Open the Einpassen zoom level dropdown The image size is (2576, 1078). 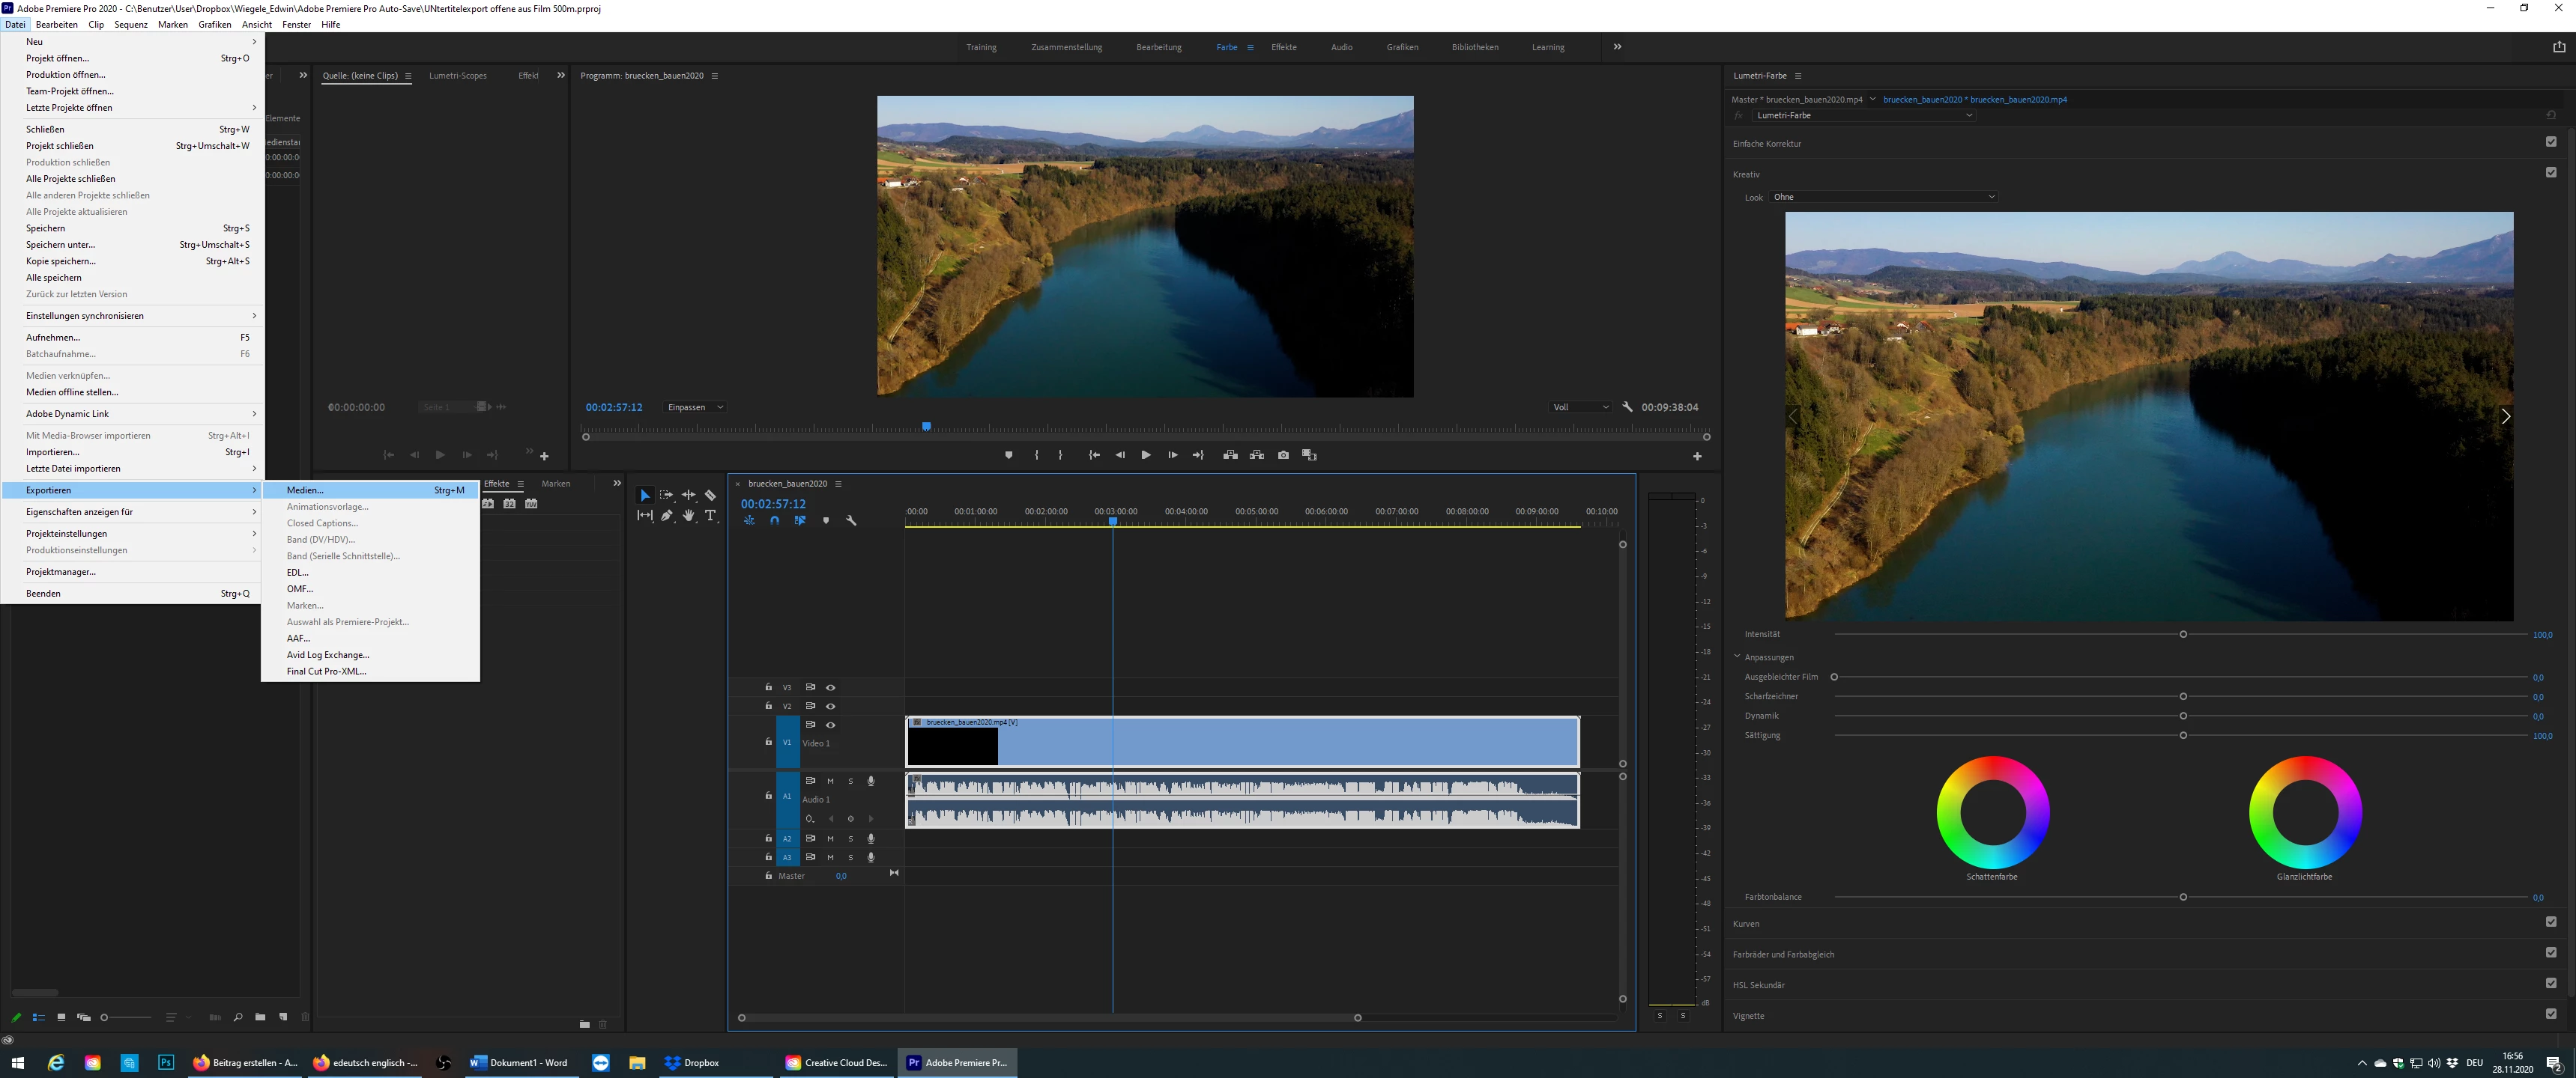click(695, 408)
